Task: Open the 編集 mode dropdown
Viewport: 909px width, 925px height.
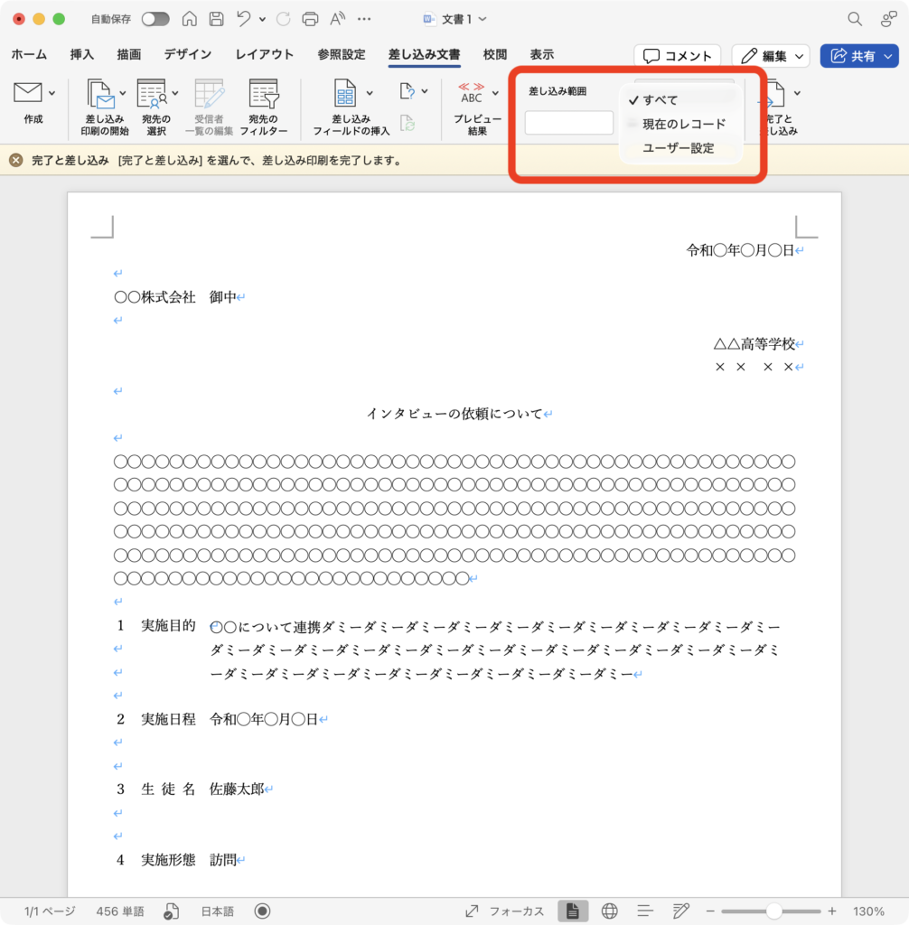Action: tap(770, 56)
